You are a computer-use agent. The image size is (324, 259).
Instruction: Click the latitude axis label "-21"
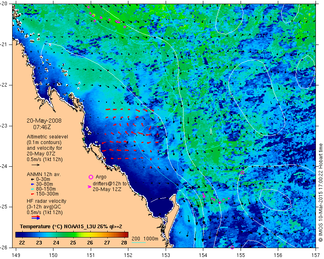tap(4, 45)
